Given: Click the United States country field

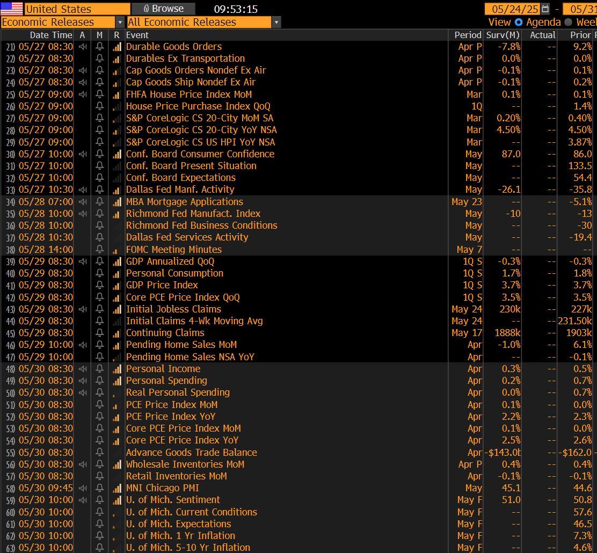Looking at the screenshot, I should [77, 9].
